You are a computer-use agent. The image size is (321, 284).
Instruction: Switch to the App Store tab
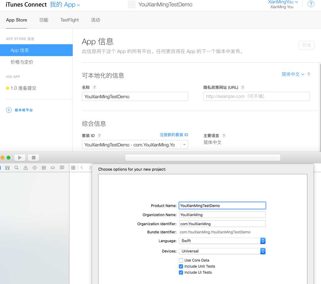16,20
